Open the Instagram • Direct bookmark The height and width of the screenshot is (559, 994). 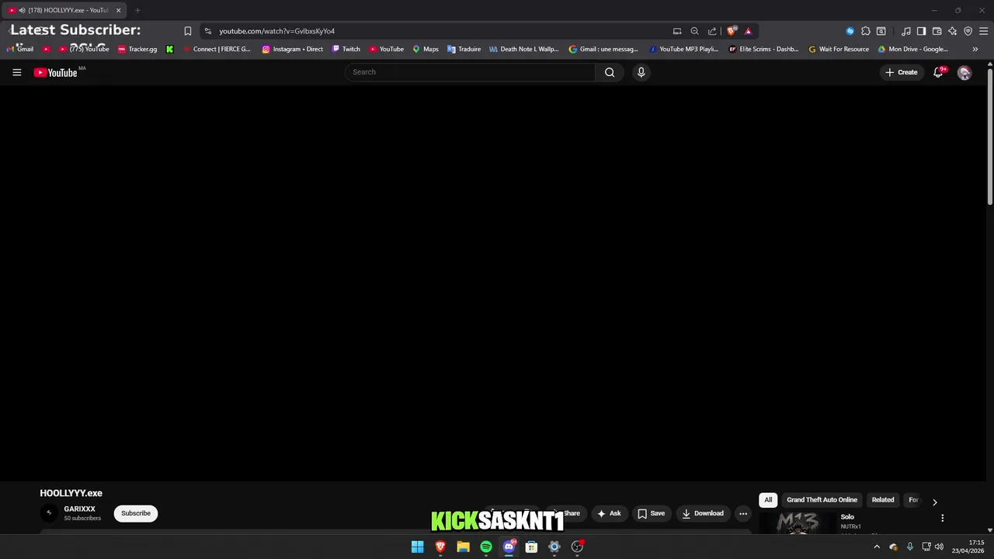[292, 49]
